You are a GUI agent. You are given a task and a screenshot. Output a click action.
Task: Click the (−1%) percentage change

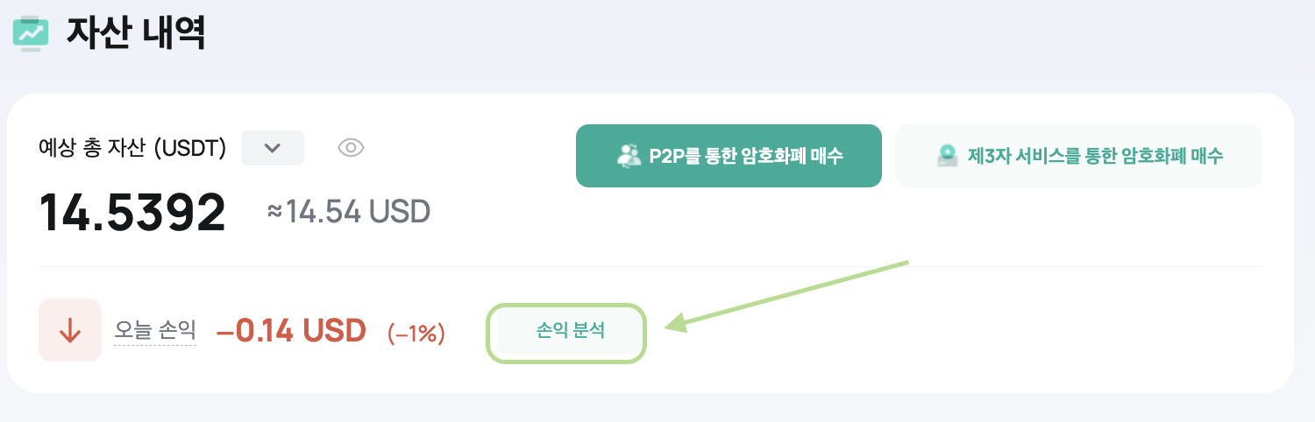coord(416,333)
